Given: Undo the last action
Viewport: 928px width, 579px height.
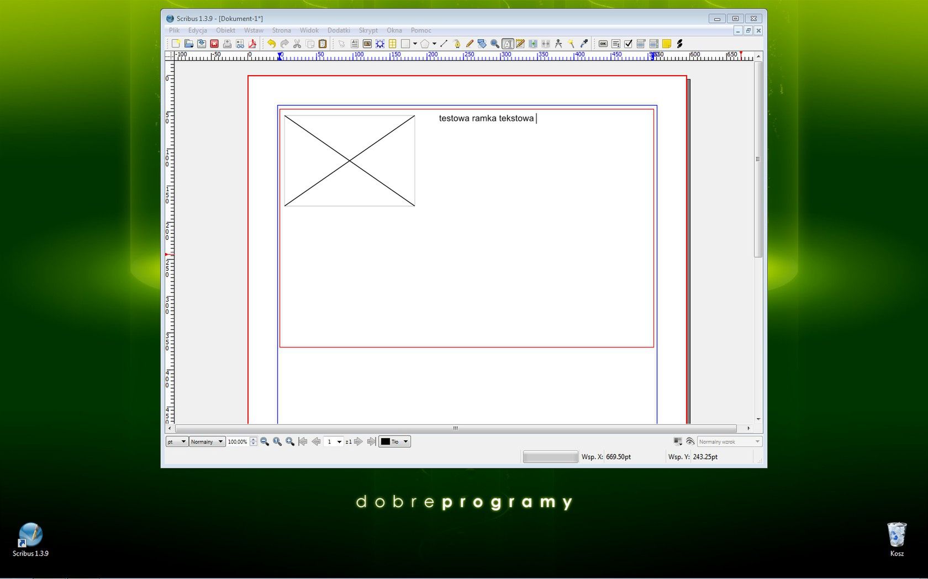Looking at the screenshot, I should tap(272, 44).
